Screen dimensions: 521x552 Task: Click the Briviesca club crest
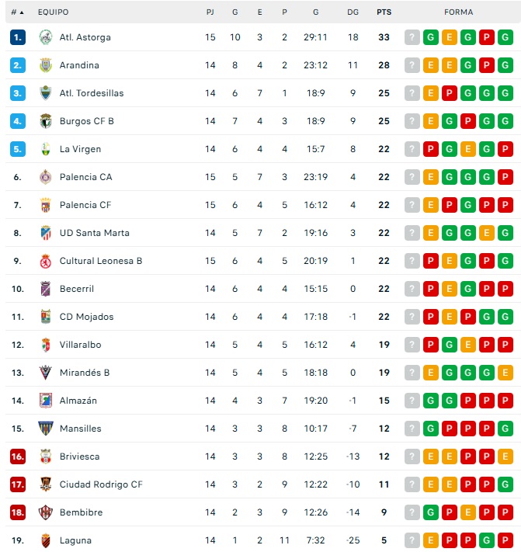click(45, 457)
